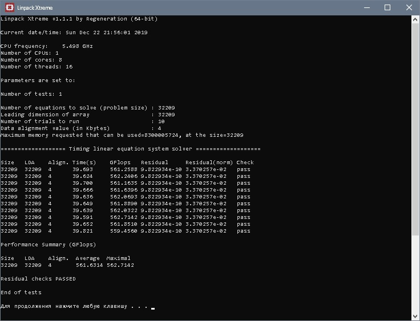Click the 'Number of cores: 8' line
The height and width of the screenshot is (321, 420).
tap(31, 60)
